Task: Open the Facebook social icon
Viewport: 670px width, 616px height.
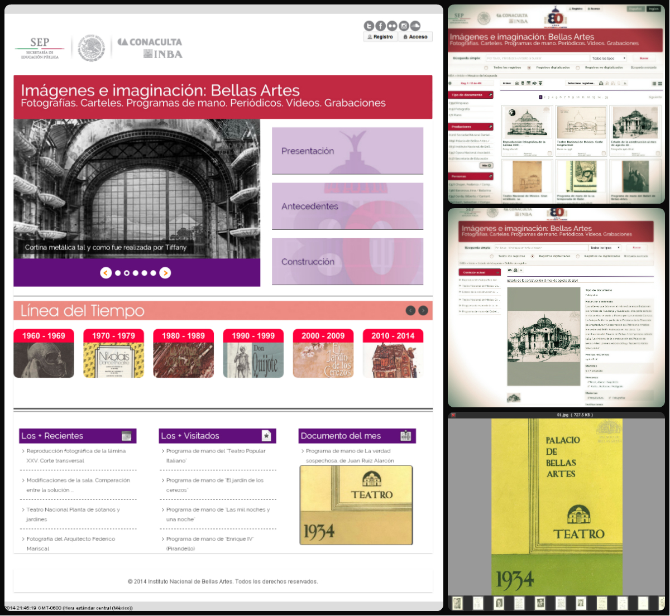Action: [380, 26]
